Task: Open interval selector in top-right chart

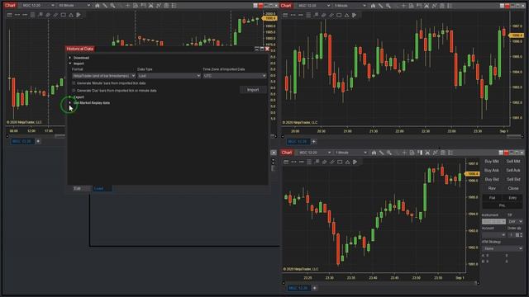Action: pos(350,6)
